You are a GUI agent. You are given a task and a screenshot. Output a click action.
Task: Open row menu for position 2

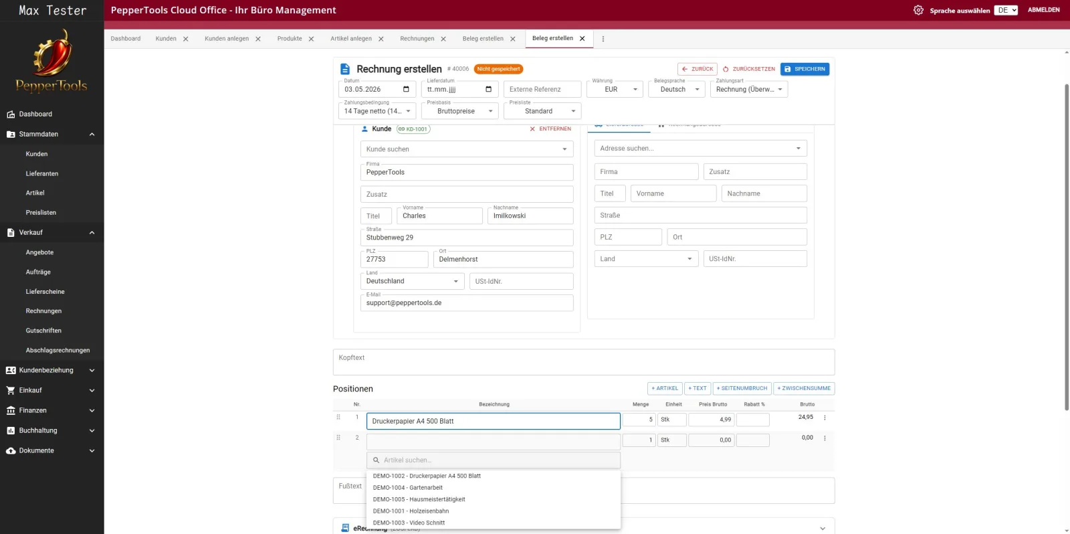point(825,438)
